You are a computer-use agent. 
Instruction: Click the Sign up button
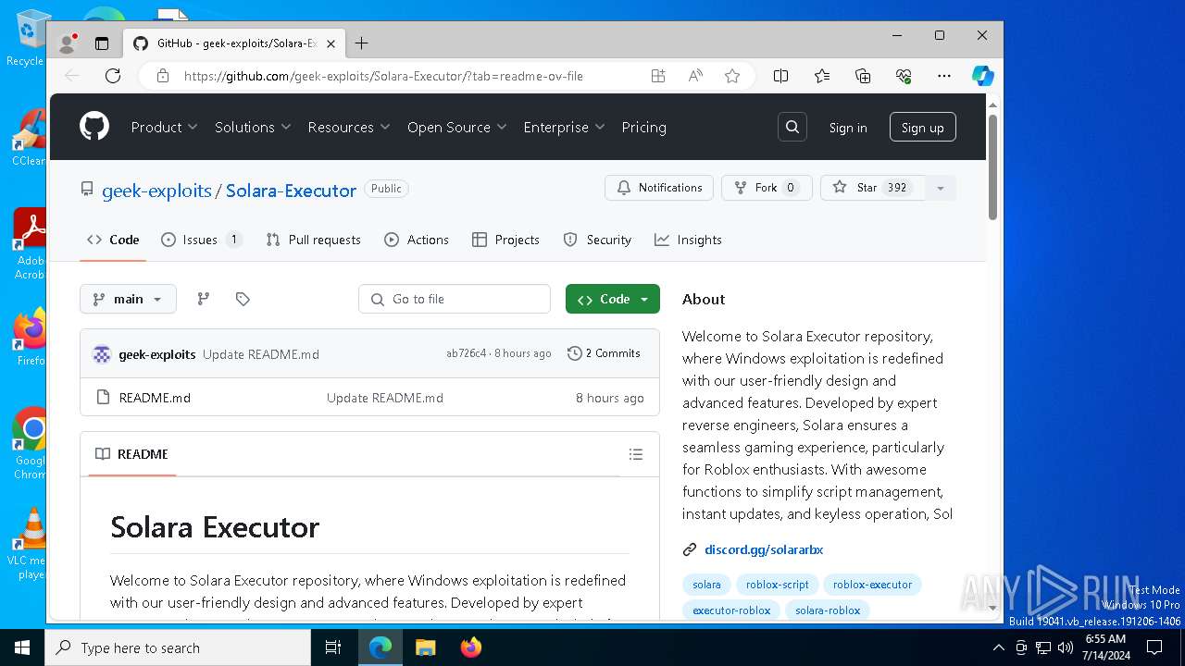[x=923, y=128]
